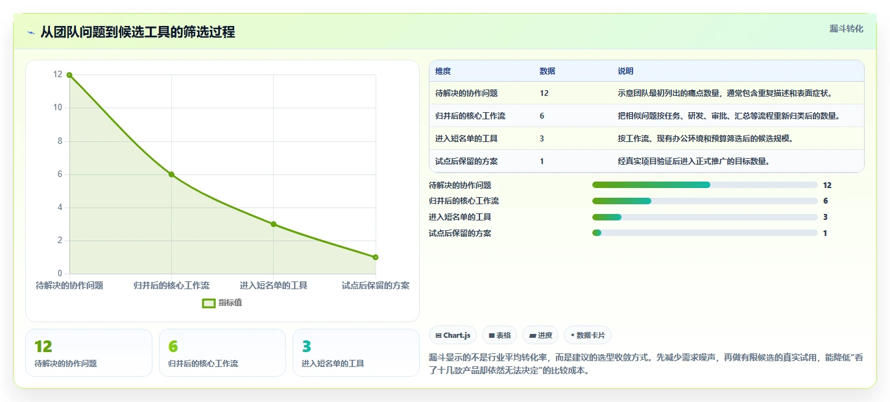Image resolution: width=890 pixels, height=402 pixels.
Task: Click the x-axis label 试点后保留的方案 in the chart
Action: click(376, 285)
